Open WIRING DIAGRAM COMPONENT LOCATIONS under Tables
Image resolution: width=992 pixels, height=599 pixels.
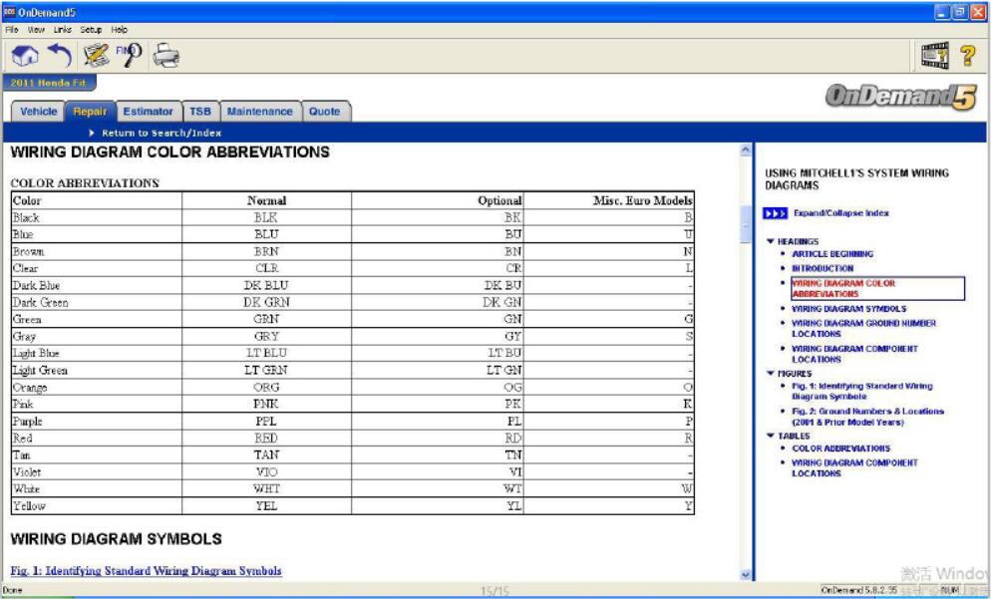click(854, 468)
